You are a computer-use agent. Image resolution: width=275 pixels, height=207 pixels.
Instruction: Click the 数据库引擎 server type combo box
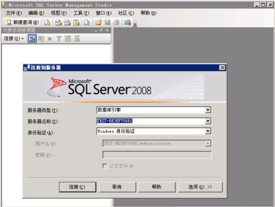click(x=153, y=110)
